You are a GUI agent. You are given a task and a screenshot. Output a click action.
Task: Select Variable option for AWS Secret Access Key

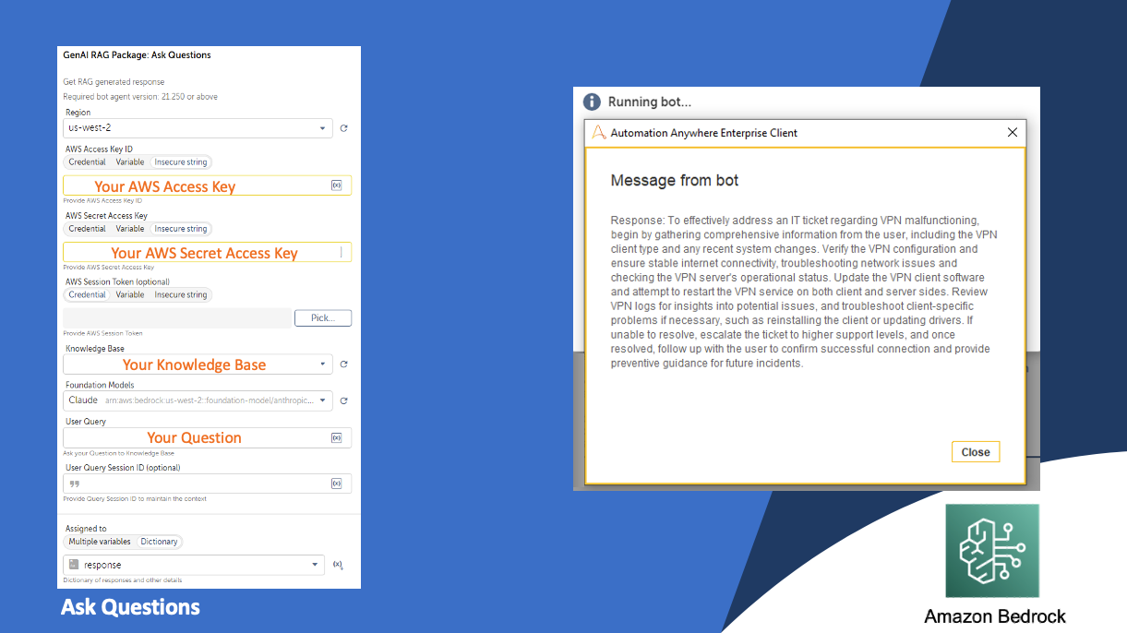(130, 229)
